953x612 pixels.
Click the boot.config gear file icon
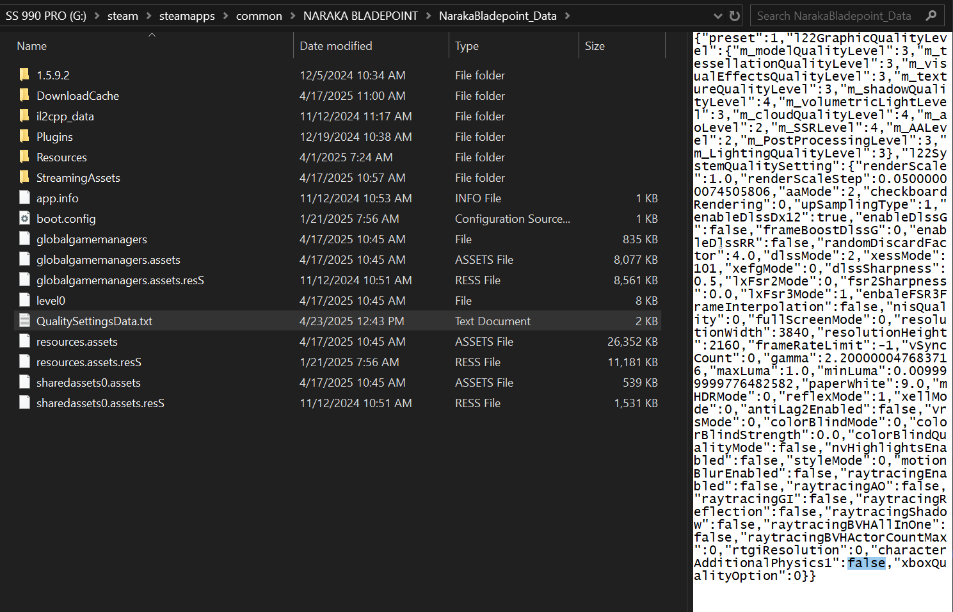(24, 218)
